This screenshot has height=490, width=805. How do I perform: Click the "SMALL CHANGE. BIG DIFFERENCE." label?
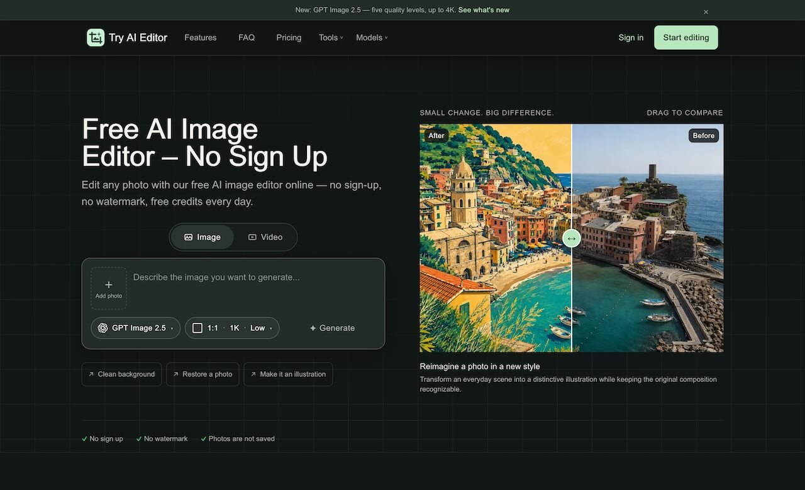pyautogui.click(x=487, y=113)
